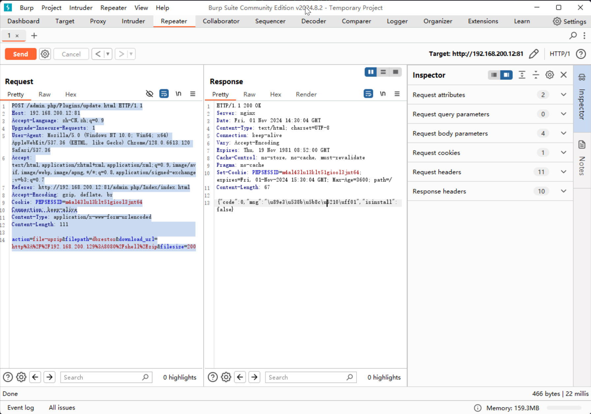Click the Memory usage bar

pyautogui.click(x=565, y=408)
